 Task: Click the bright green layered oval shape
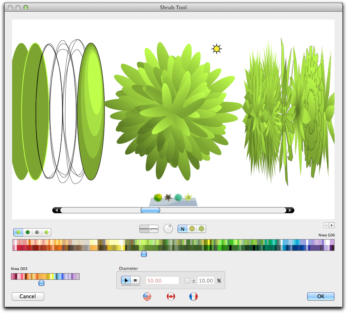91,111
